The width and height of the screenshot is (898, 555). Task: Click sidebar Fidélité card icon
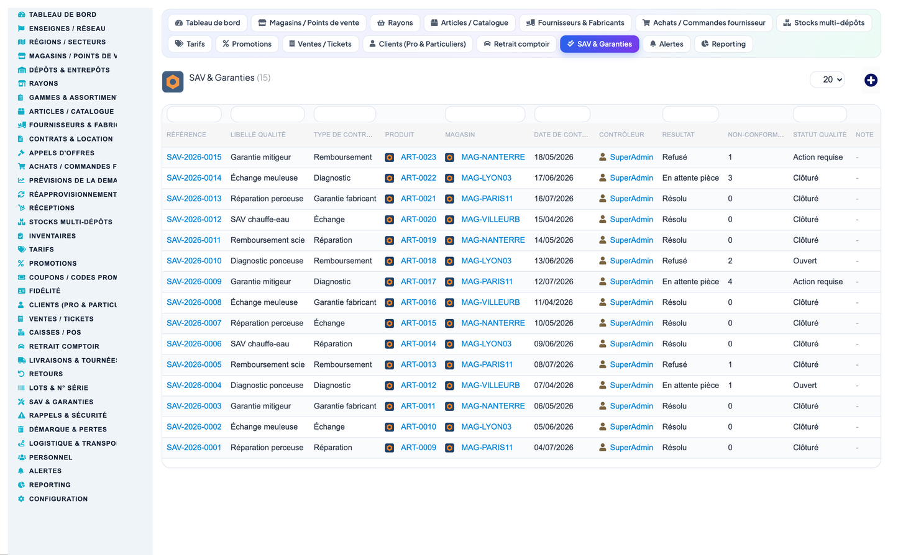tap(22, 291)
